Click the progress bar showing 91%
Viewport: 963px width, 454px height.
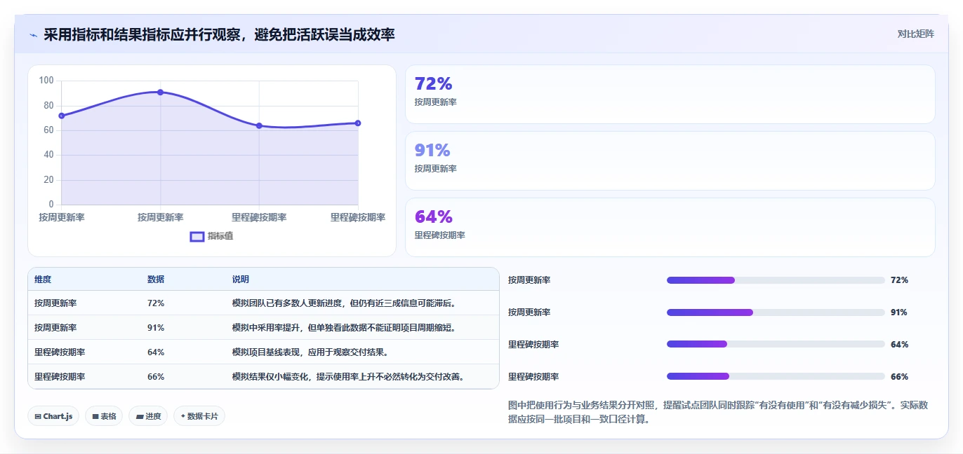tap(776, 312)
